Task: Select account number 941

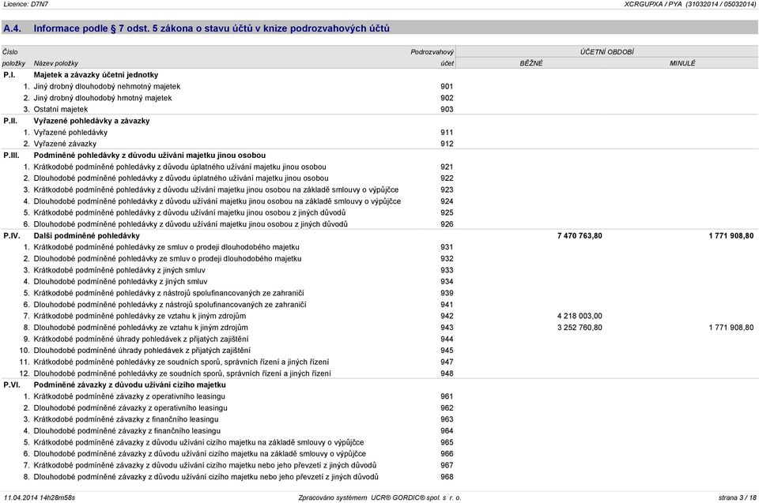Action: pos(447,305)
